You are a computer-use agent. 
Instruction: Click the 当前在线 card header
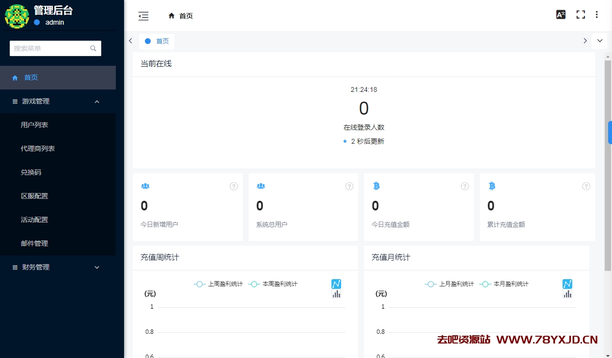[364, 64]
